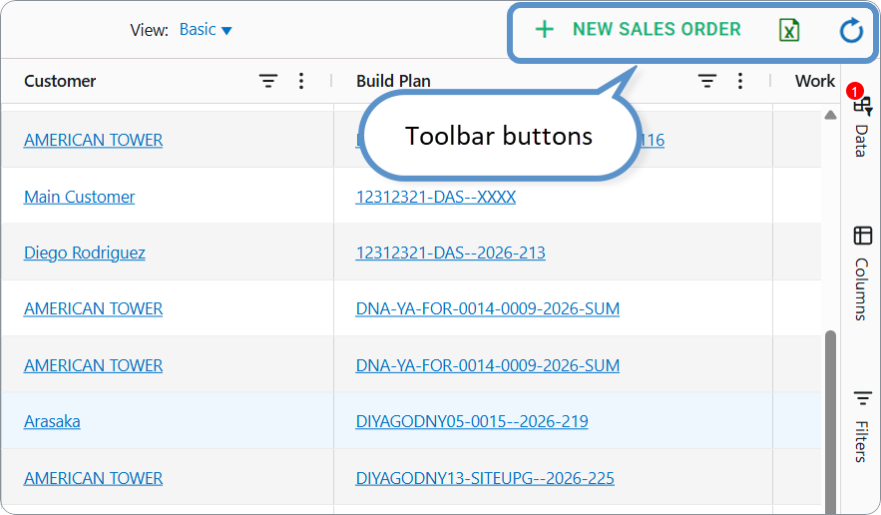The image size is (881, 515).
Task: Open build plan 12312321-DAS--XXXX
Action: tap(435, 197)
